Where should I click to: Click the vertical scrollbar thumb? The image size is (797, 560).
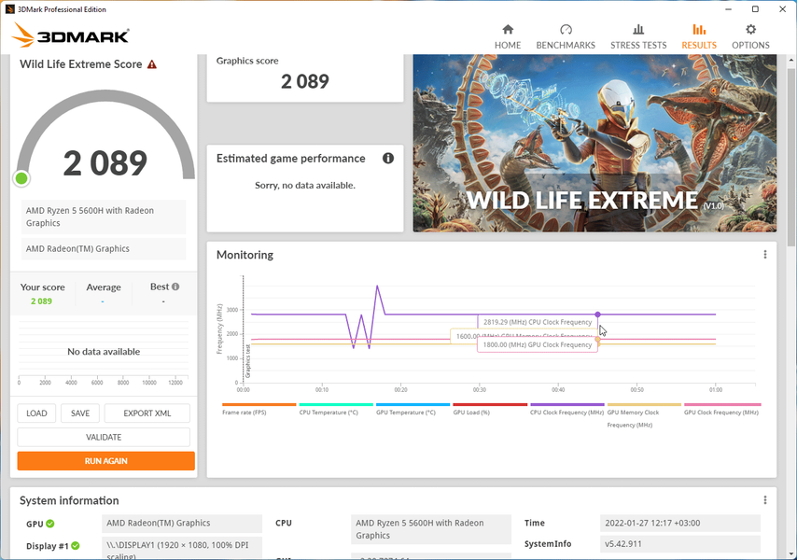(791, 156)
